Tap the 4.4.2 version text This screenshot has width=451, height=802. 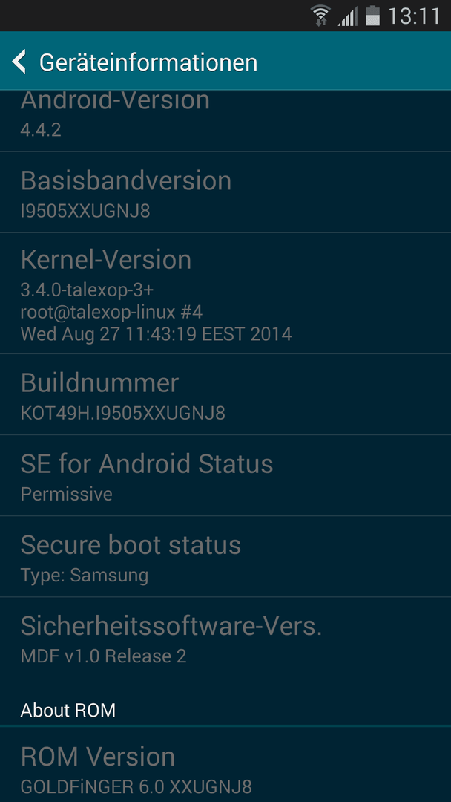41,129
